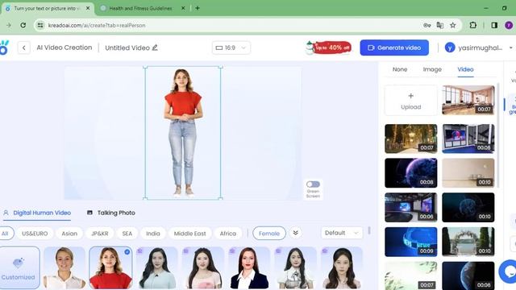Select the avatar wearing red shirt thumbnail
Image resolution: width=516 pixels, height=290 pixels.
110,268
